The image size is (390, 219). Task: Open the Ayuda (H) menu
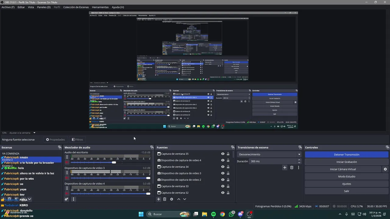118,7
